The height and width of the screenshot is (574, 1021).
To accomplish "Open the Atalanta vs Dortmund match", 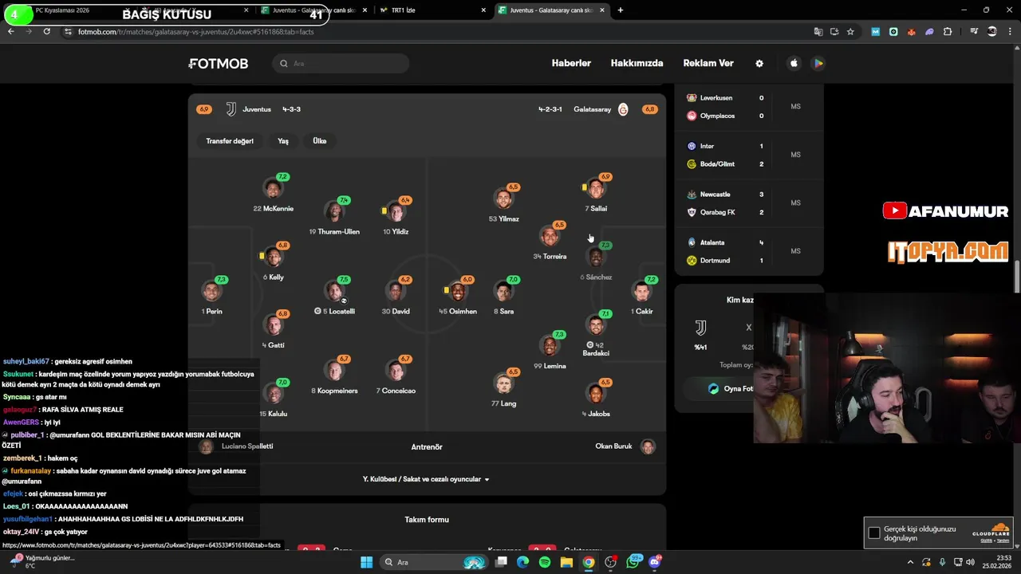I will [748, 251].
